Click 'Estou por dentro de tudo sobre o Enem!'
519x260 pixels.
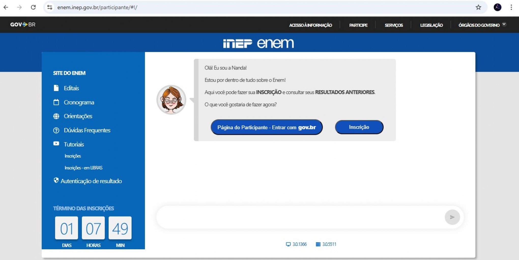coord(245,80)
